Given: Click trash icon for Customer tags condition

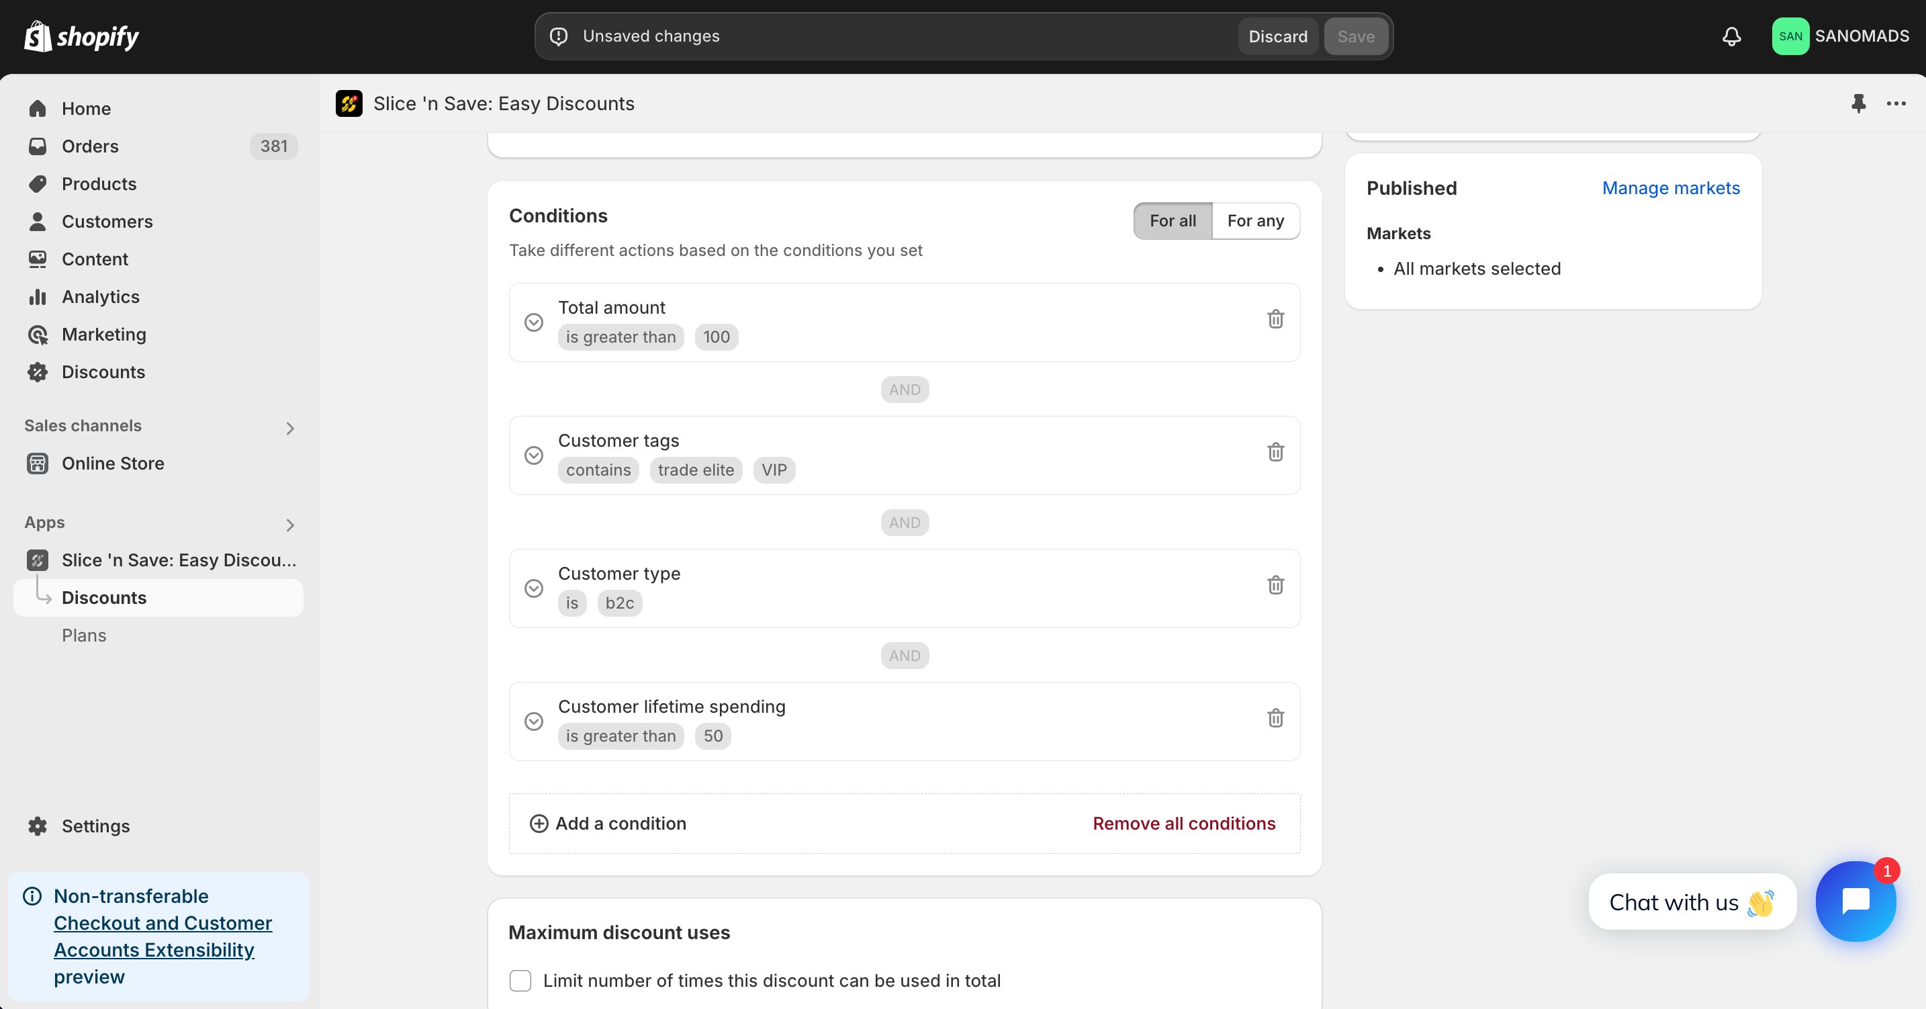Looking at the screenshot, I should click(x=1275, y=453).
